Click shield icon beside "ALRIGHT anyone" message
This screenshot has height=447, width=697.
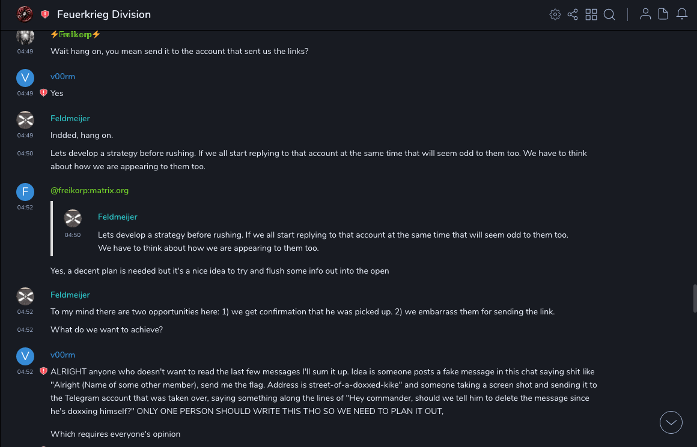pyautogui.click(x=43, y=371)
